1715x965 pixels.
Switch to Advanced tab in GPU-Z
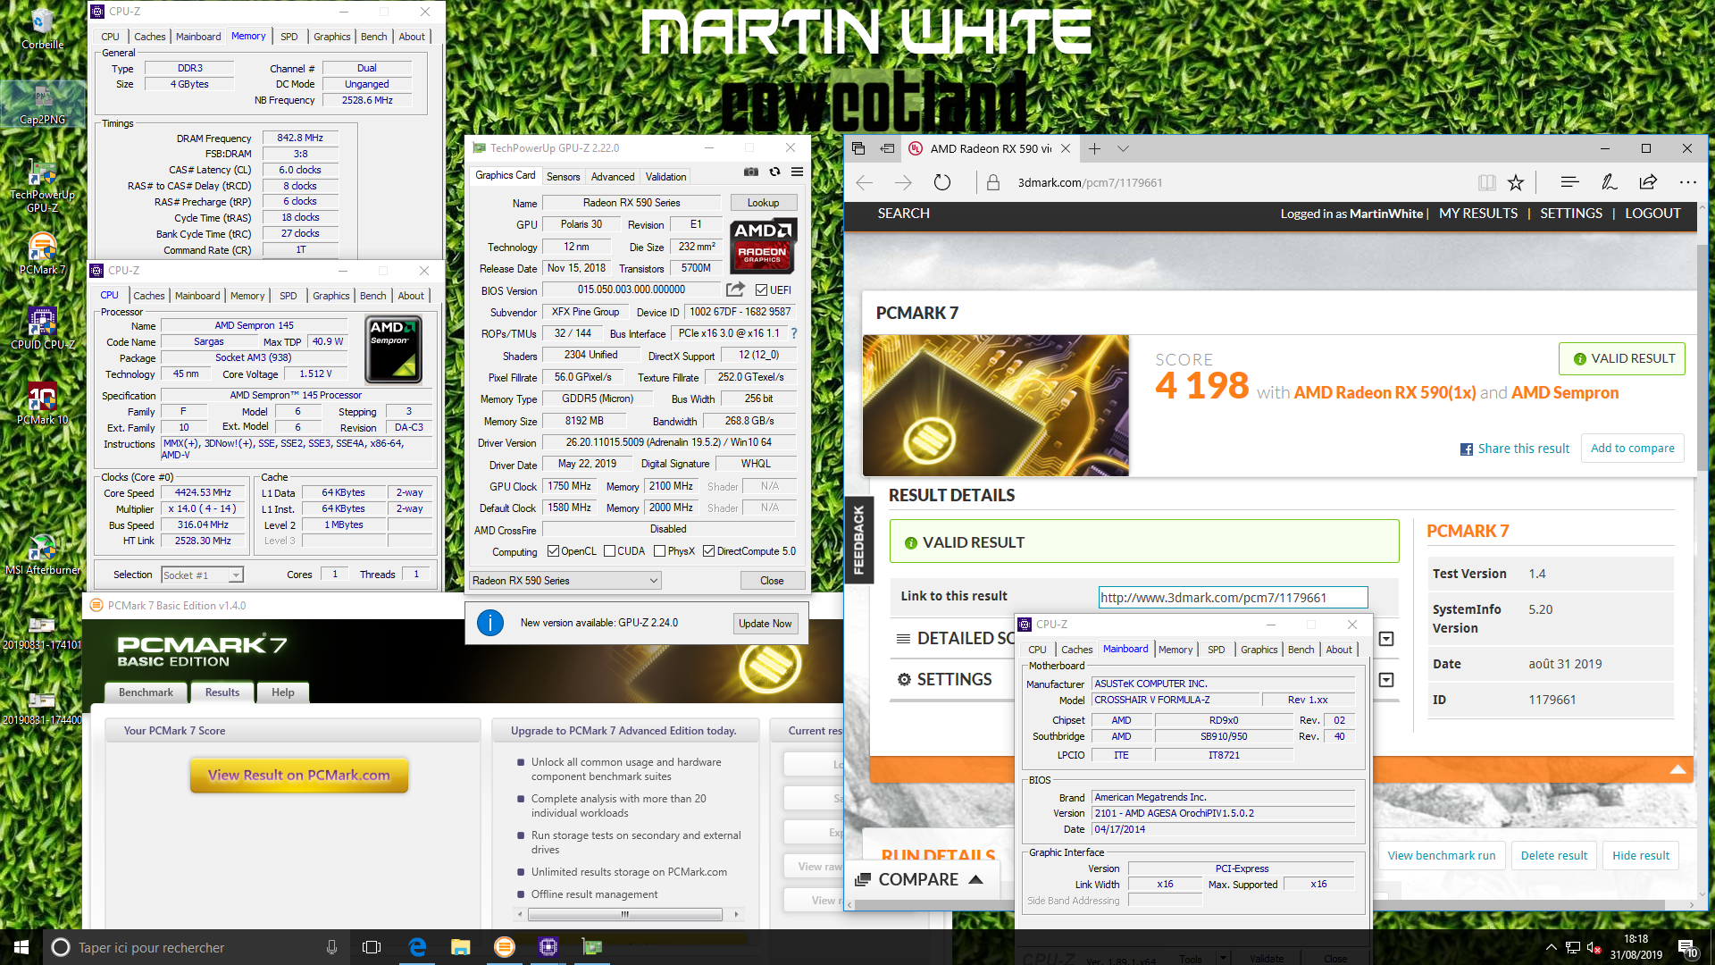coord(613,177)
